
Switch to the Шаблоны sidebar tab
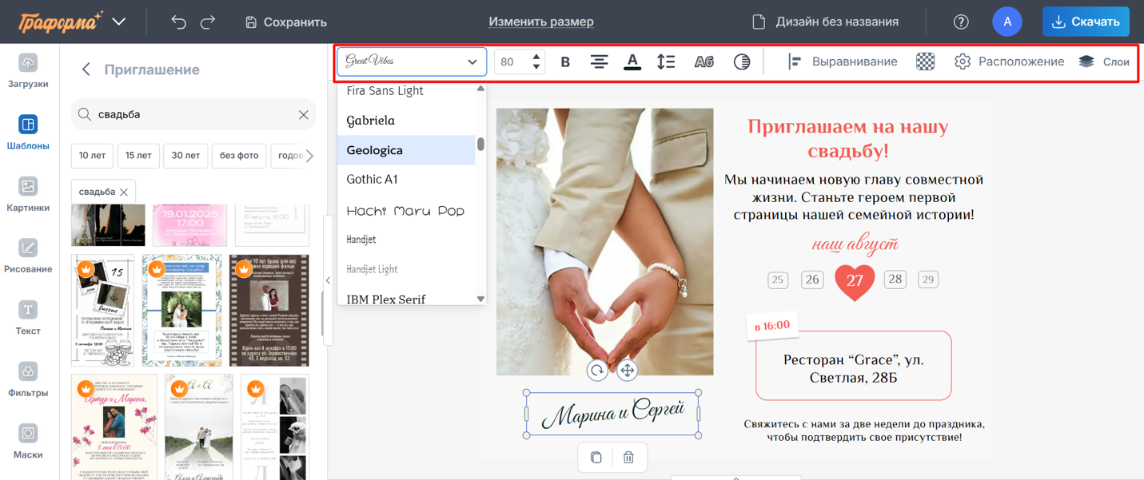tap(28, 133)
